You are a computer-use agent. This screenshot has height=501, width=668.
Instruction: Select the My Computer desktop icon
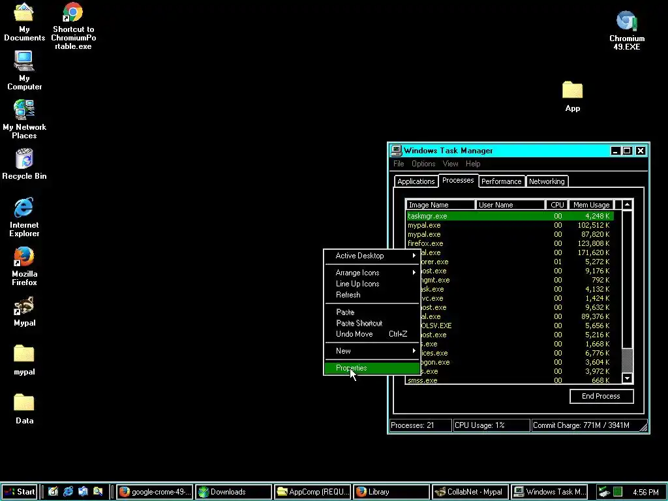24,70
